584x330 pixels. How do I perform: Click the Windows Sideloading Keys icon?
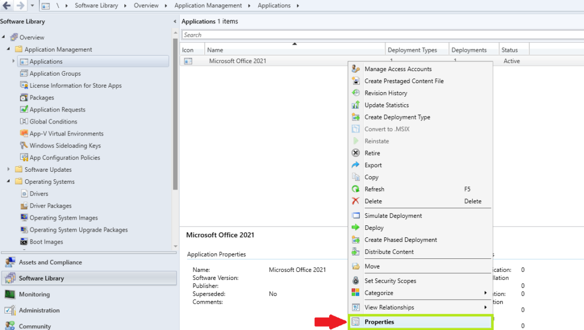[24, 145]
